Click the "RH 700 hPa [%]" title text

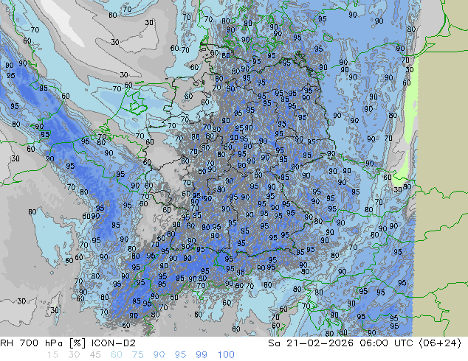coord(44,343)
